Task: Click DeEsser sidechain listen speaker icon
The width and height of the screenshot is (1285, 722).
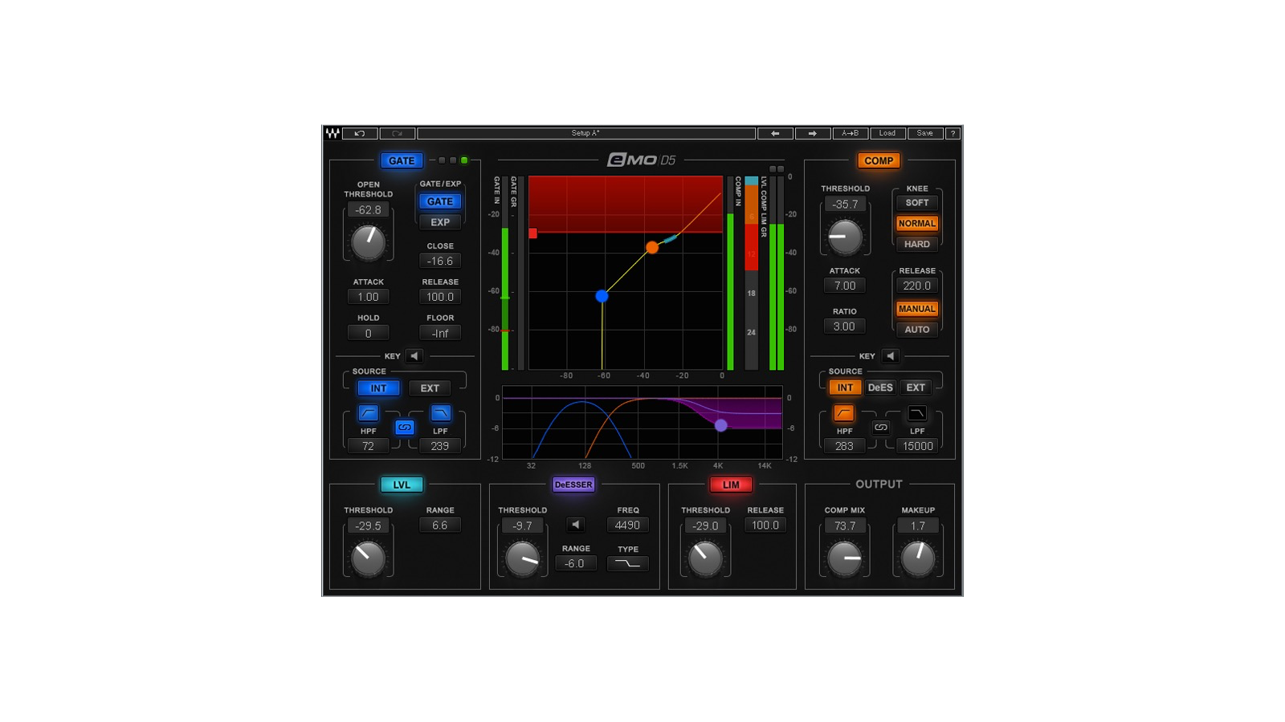Action: (575, 525)
